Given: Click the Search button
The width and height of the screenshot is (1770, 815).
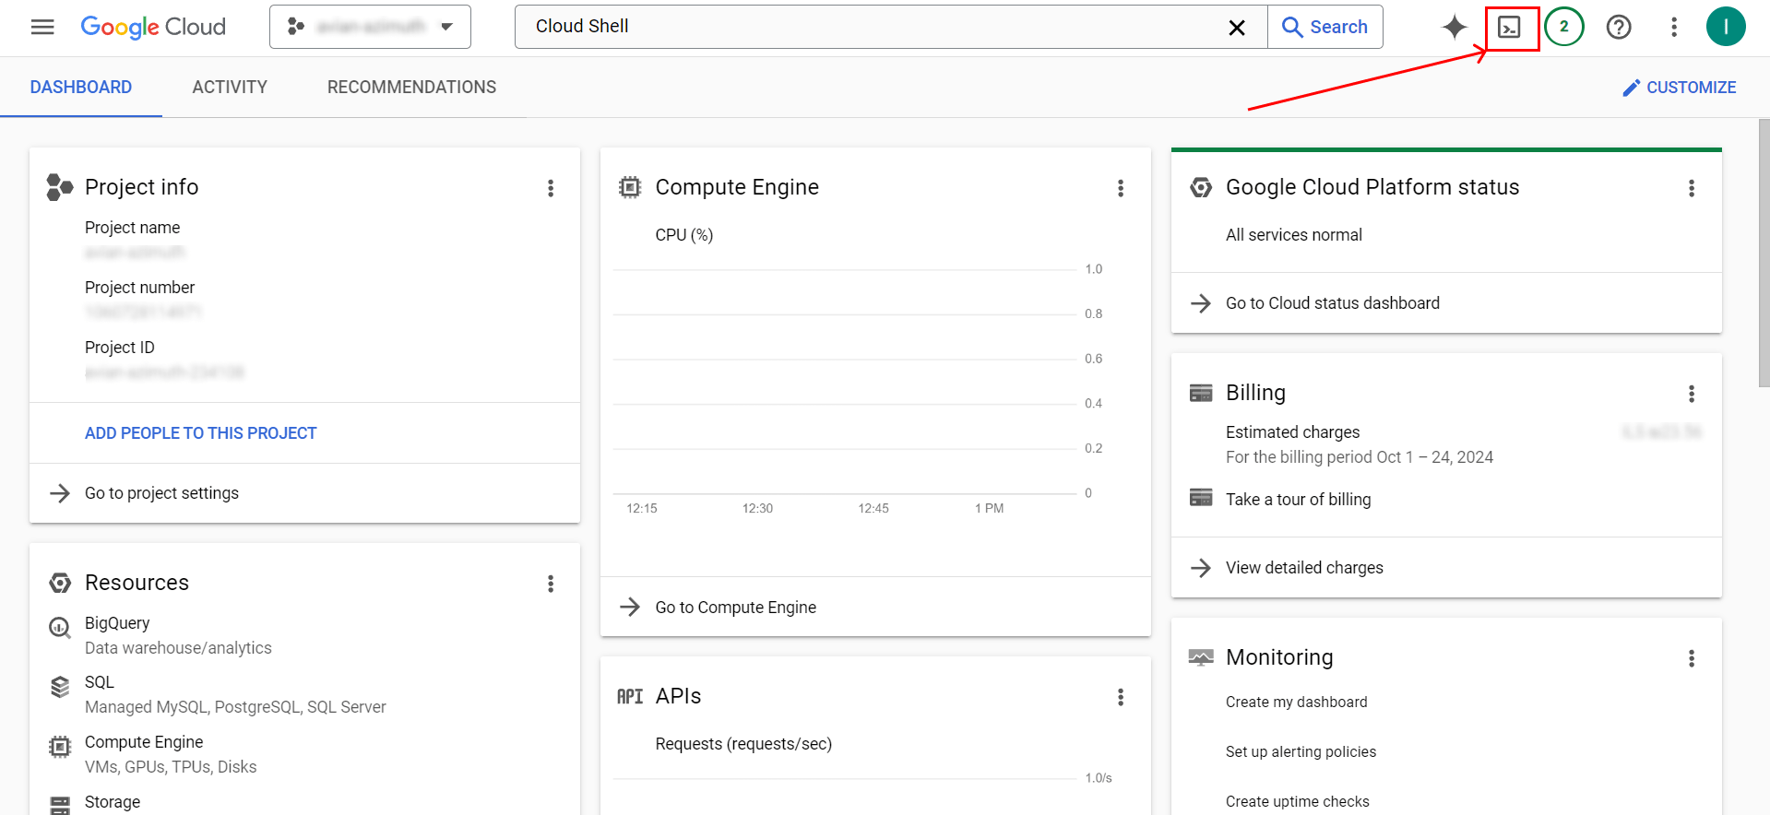Looking at the screenshot, I should point(1325,27).
